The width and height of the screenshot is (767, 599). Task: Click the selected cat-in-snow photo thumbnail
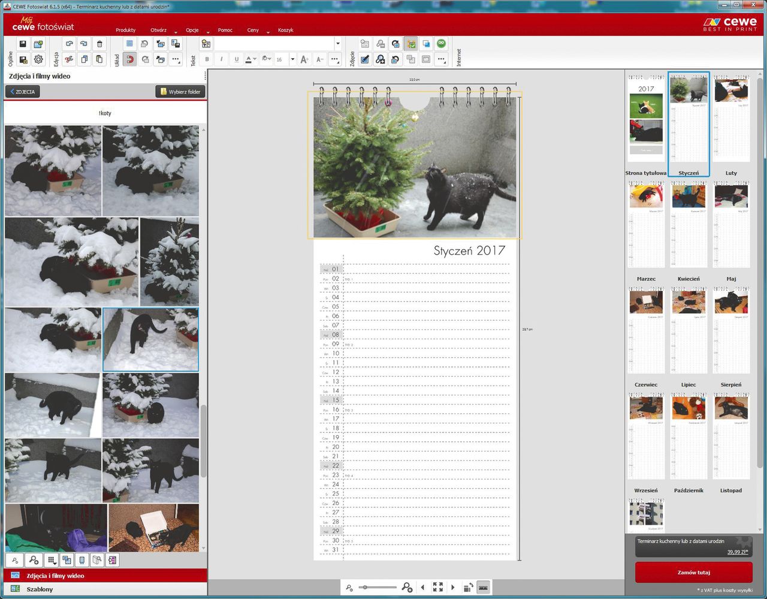150,339
